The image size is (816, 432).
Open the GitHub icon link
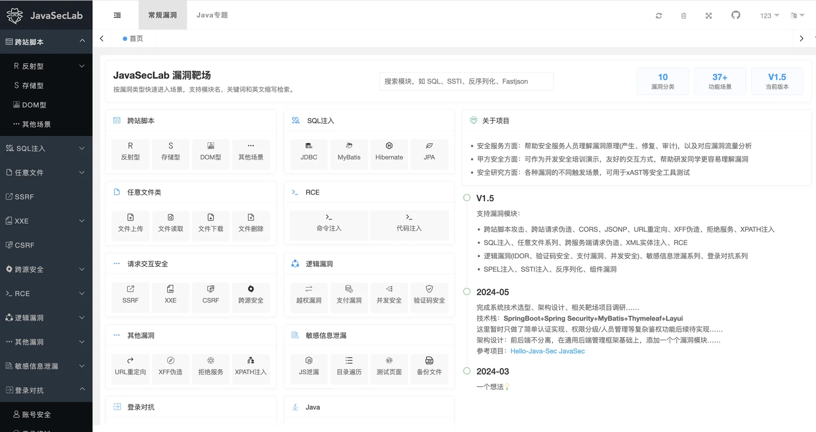pos(735,15)
